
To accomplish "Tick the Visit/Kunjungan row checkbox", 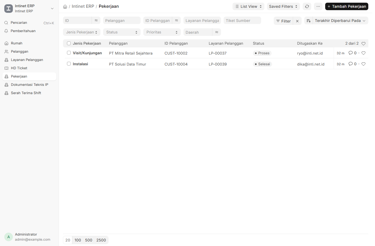I will click(x=69, y=53).
